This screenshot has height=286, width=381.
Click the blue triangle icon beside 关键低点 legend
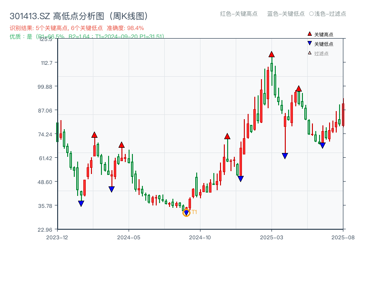pyautogui.click(x=309, y=42)
